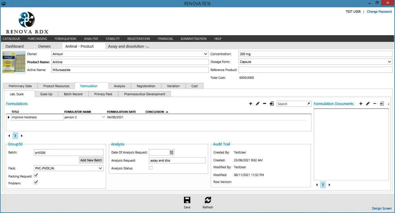Click the export icon beside formulation search
395x213 pixels.
coord(272,104)
